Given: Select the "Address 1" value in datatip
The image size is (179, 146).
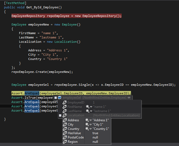Looking at the screenshot, I should tap(101, 120).
